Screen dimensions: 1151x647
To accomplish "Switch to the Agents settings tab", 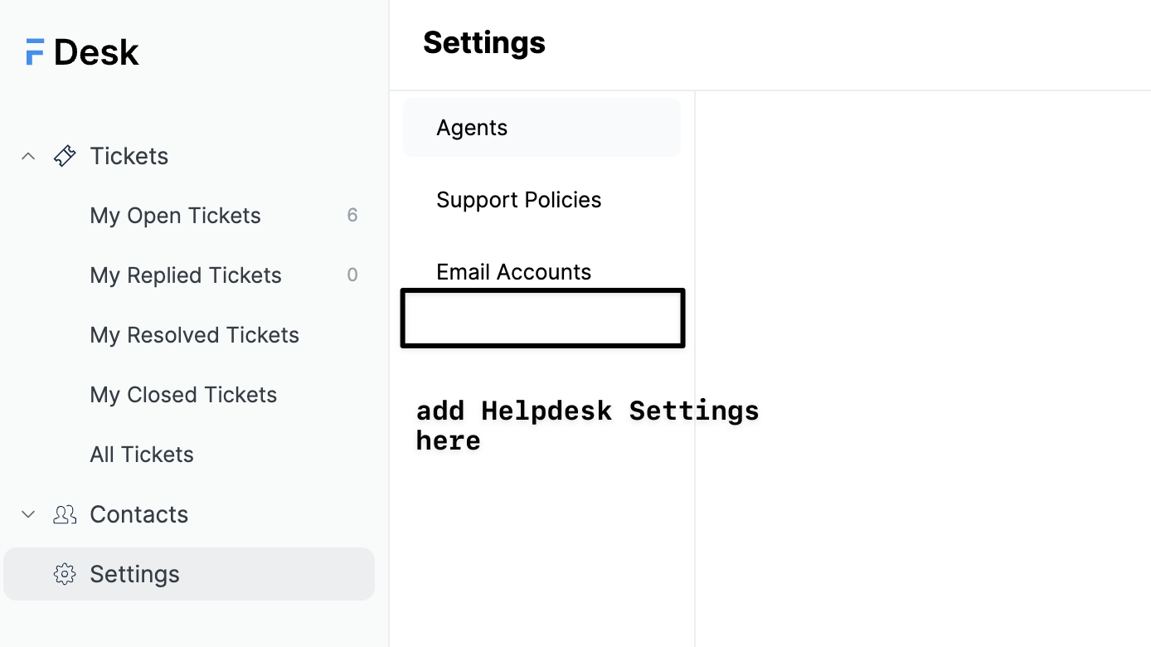I will [472, 127].
